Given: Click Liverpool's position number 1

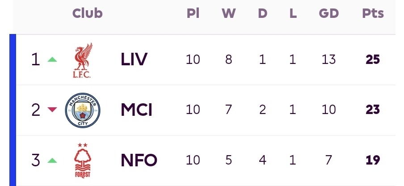Looking at the screenshot, I should pos(35,59).
